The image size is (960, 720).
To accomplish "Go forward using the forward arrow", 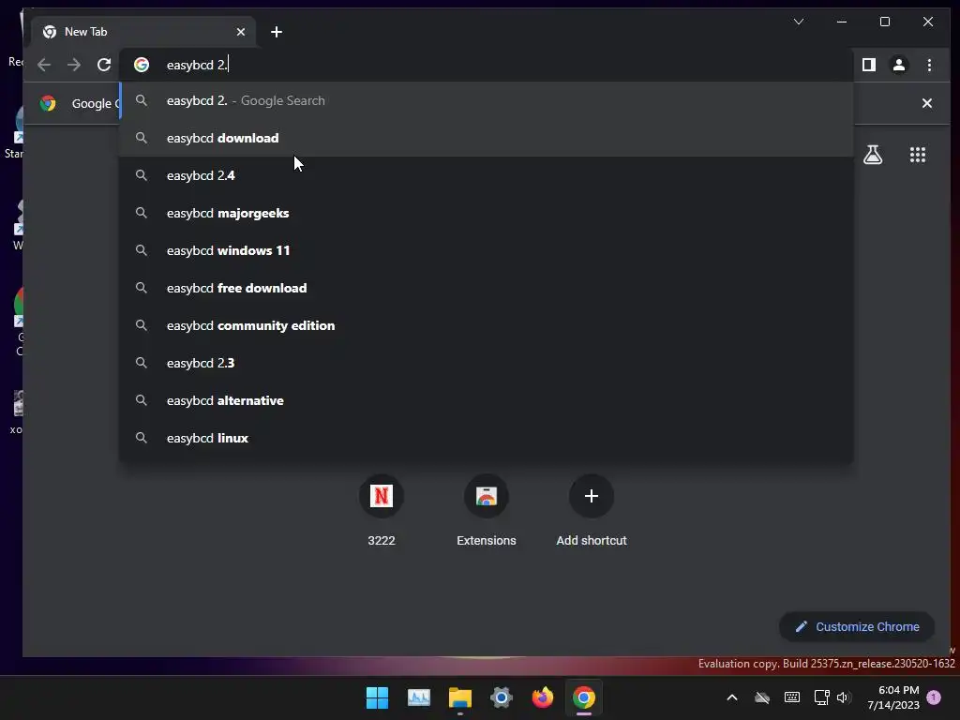I will click(74, 65).
